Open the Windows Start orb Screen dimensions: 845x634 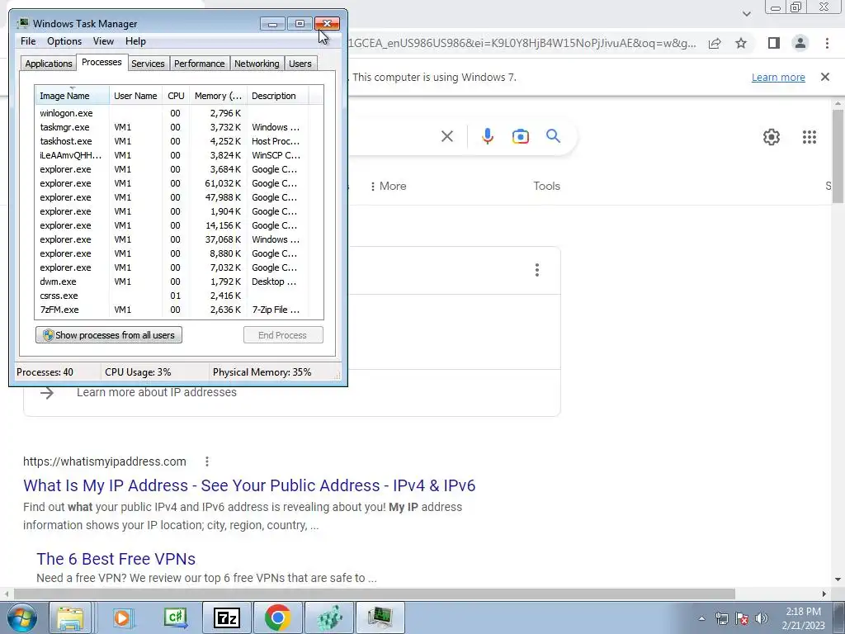[21, 618]
